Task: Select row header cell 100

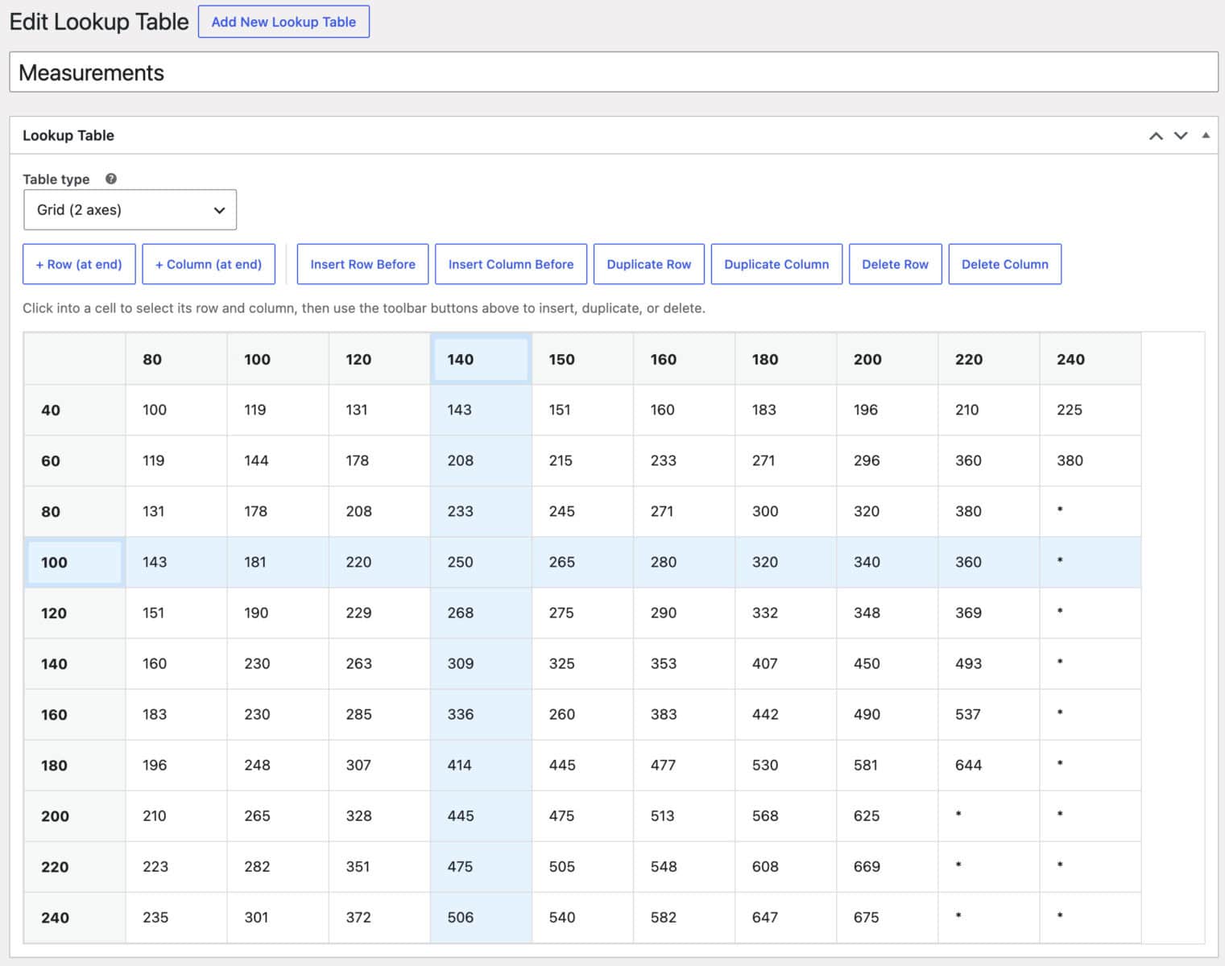Action: coord(75,562)
